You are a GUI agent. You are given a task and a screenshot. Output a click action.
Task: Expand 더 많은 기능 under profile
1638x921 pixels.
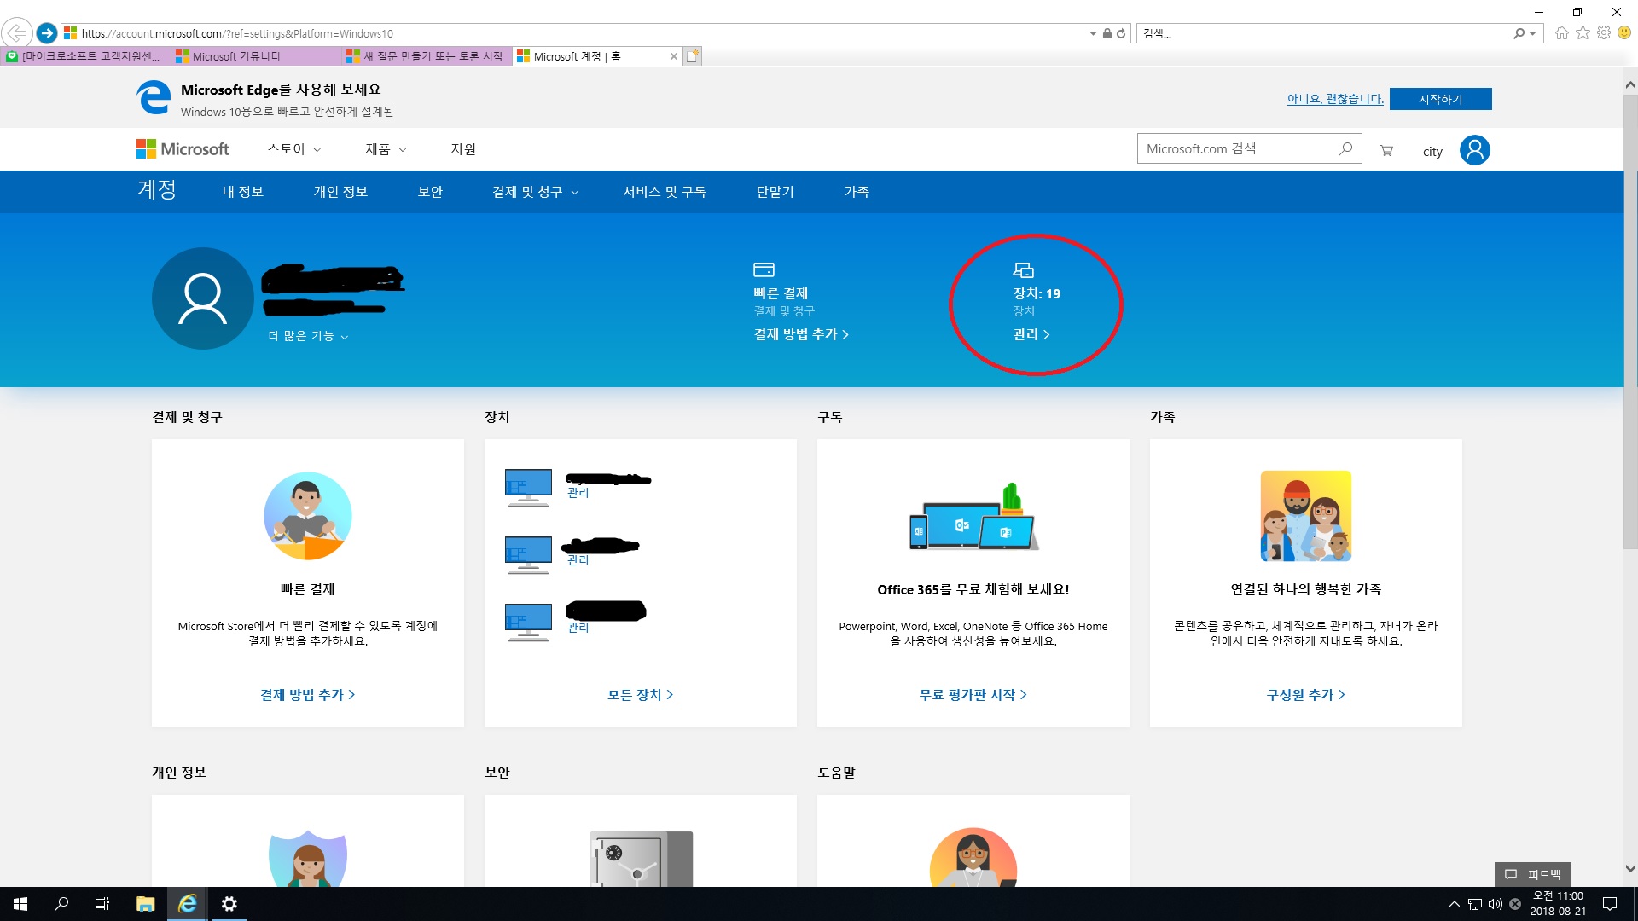(x=308, y=336)
